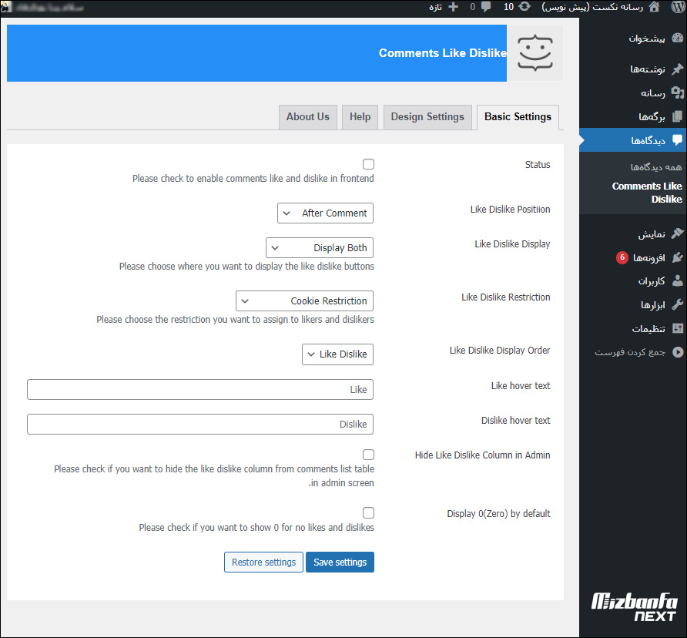Image resolution: width=687 pixels, height=638 pixels.
Task: Open the Help tab
Action: coord(360,117)
